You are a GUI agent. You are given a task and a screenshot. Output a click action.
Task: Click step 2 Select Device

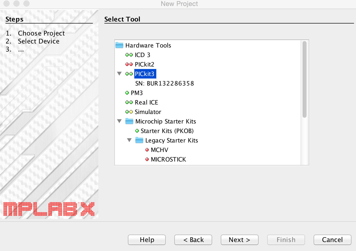point(39,41)
